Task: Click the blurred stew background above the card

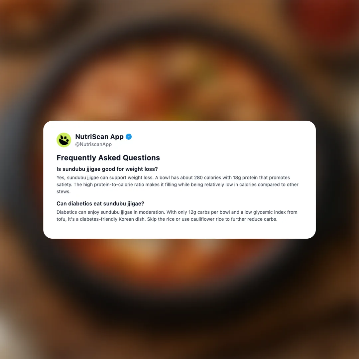Action: (x=179, y=69)
